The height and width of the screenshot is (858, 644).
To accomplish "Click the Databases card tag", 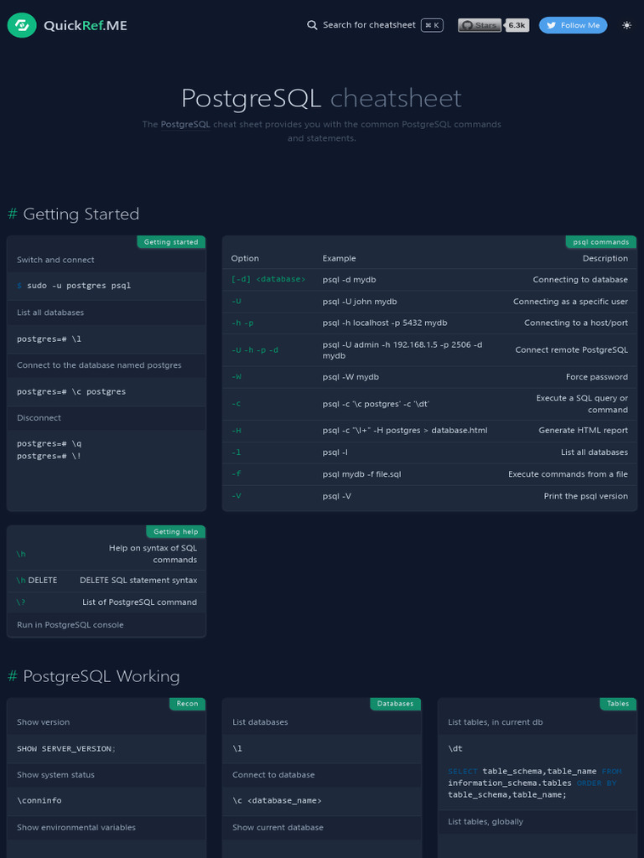I will point(395,704).
